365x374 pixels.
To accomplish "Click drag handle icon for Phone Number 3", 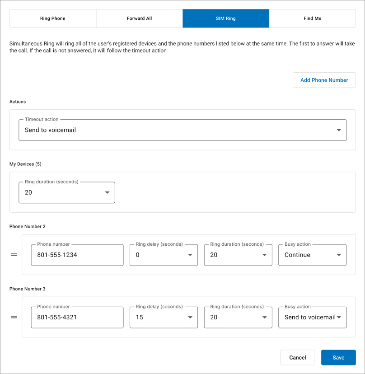I will tap(14, 317).
